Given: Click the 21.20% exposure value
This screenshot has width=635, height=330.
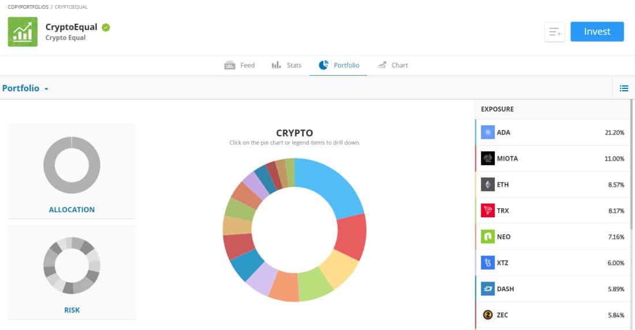Looking at the screenshot, I should (614, 132).
